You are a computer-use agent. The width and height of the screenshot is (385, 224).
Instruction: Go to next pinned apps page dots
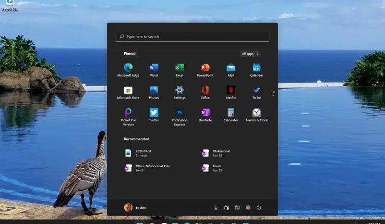tap(274, 95)
